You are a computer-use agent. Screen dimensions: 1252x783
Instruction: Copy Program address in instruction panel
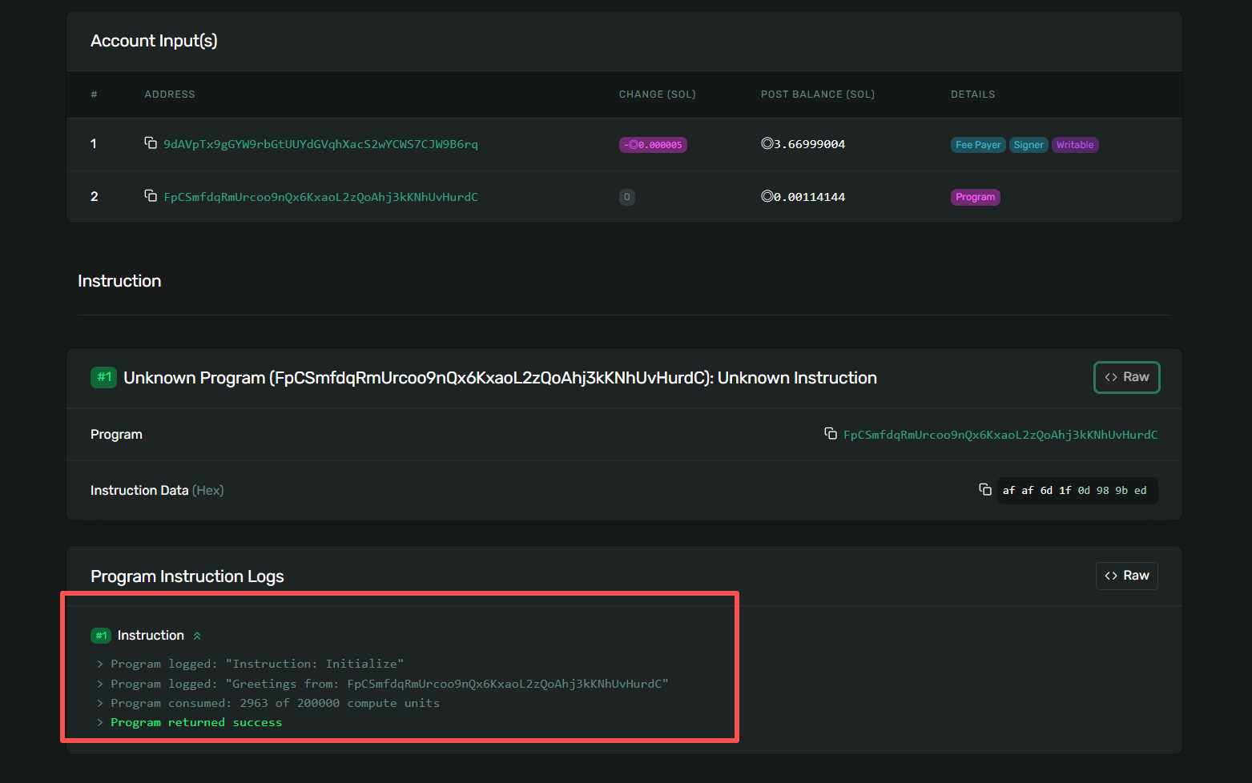(x=831, y=434)
